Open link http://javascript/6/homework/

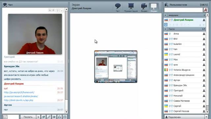19,92
